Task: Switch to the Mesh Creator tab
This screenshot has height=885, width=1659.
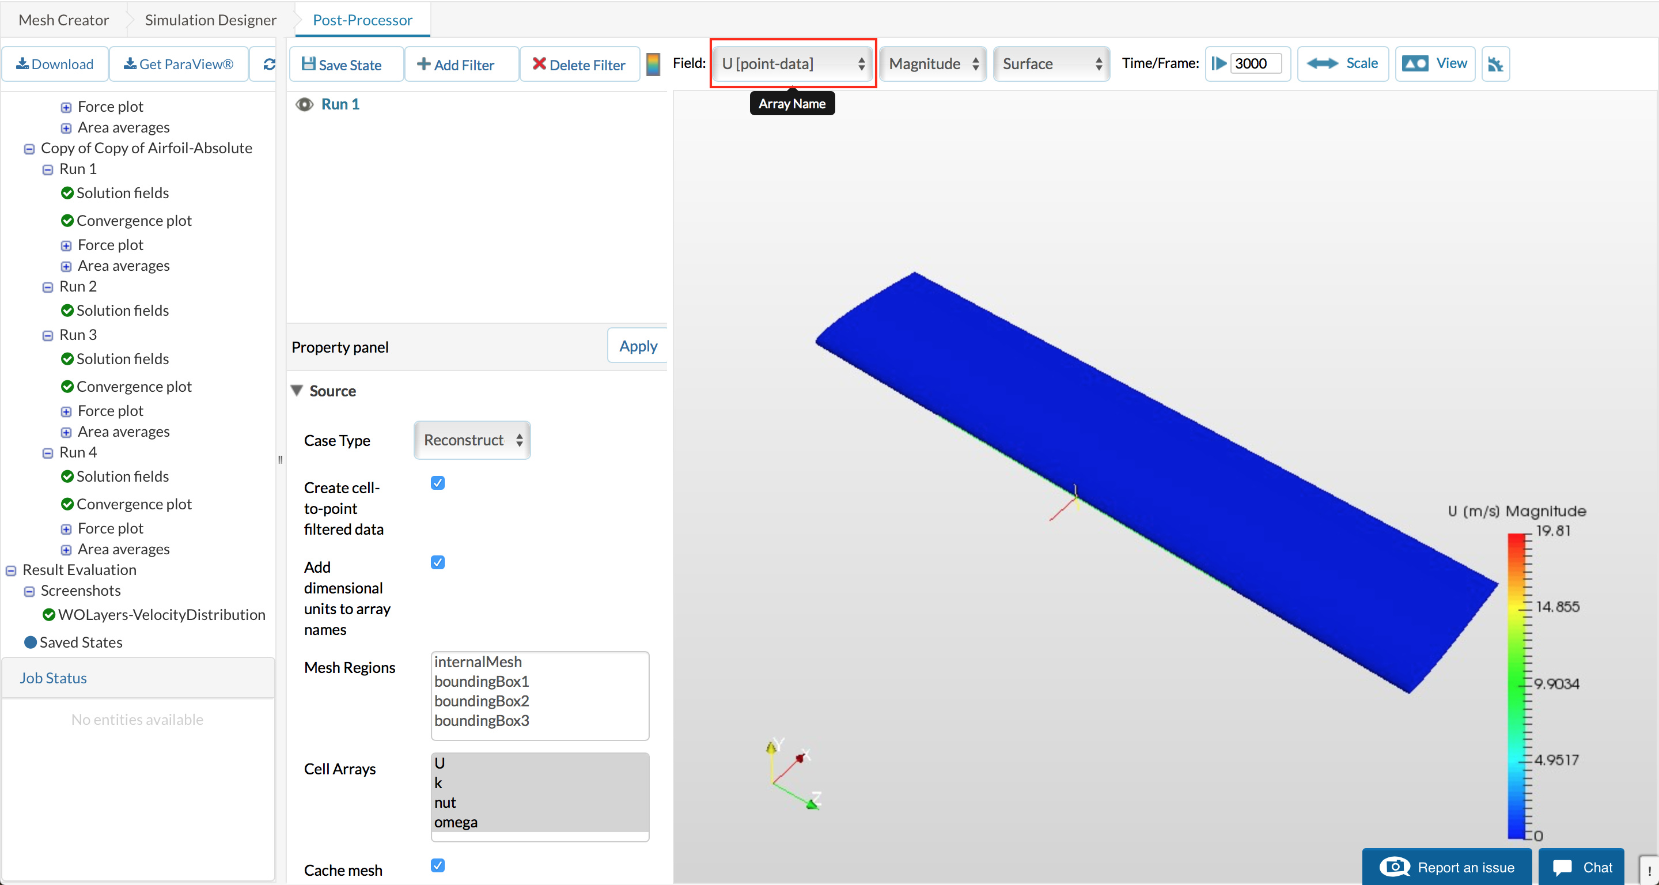Action: (x=64, y=20)
